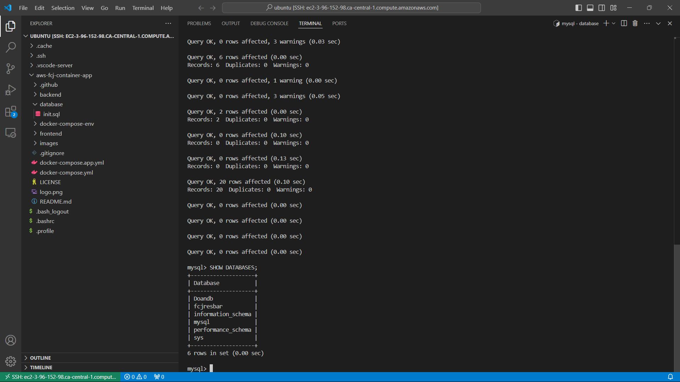Click the terminal vertical scrollbar
Image resolution: width=680 pixels, height=382 pixels.
coord(677,308)
